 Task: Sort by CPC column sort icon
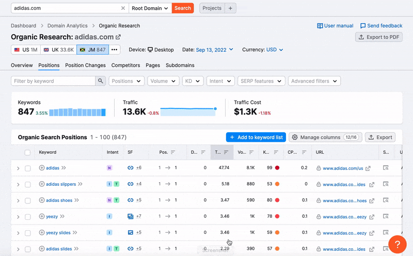pos(304,152)
